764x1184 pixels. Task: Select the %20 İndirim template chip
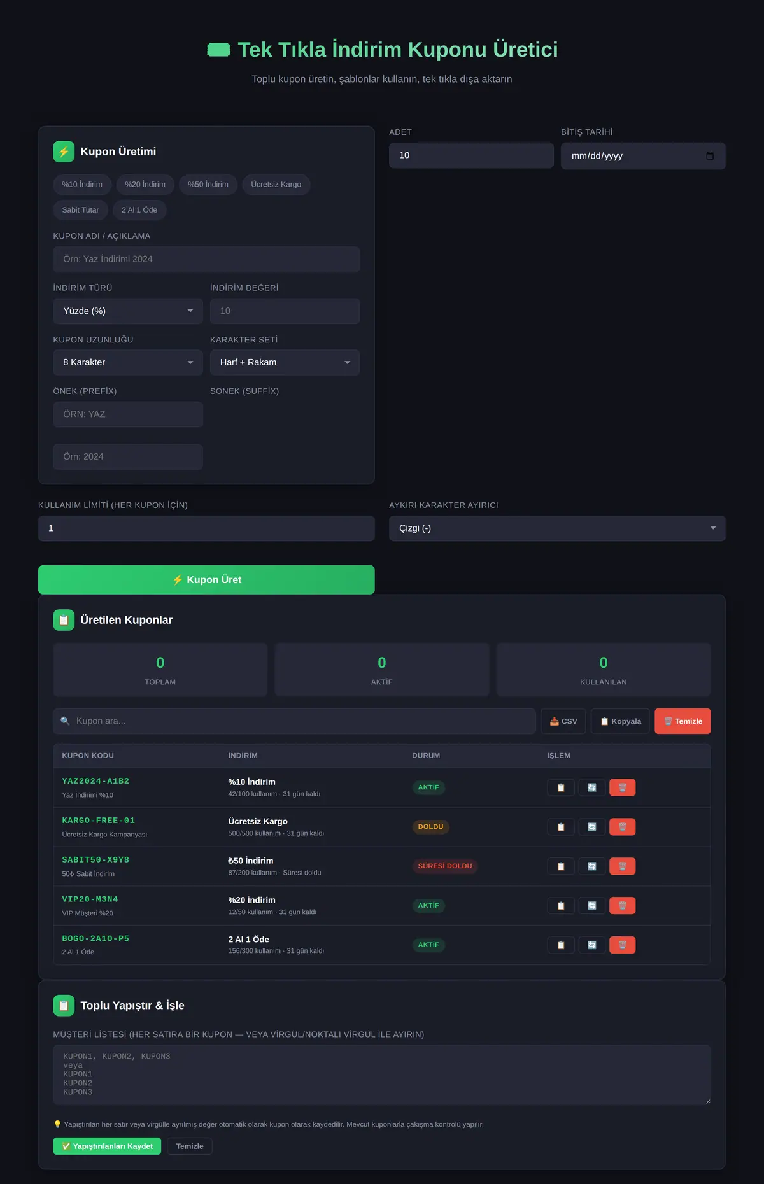[x=145, y=185]
